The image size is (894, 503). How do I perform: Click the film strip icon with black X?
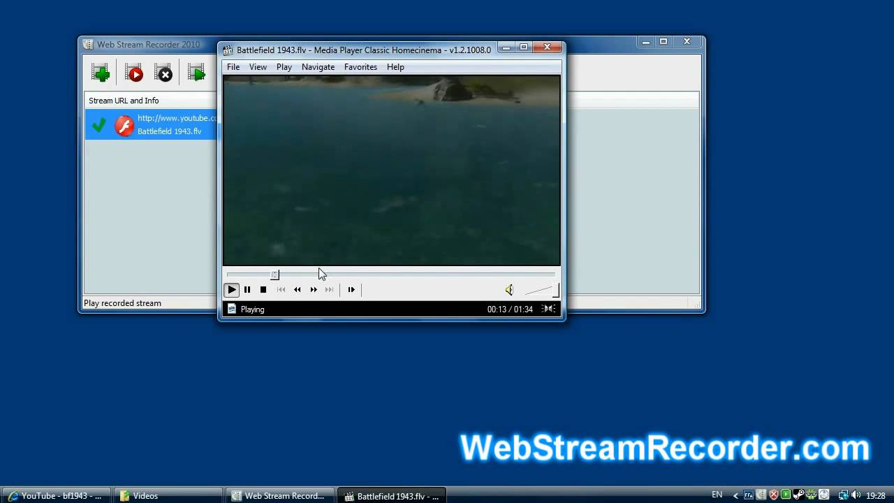point(163,73)
